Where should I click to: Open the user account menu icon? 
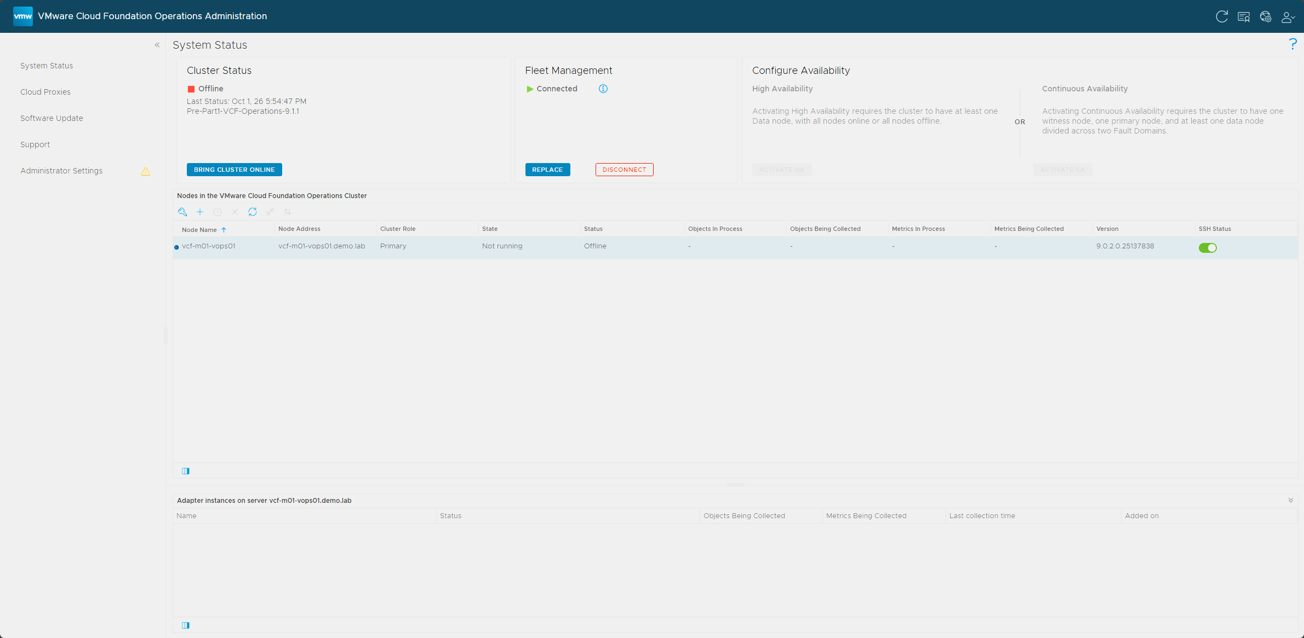[1288, 17]
